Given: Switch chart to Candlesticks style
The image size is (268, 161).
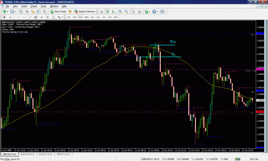Looking at the screenshot, I should tap(108, 12).
